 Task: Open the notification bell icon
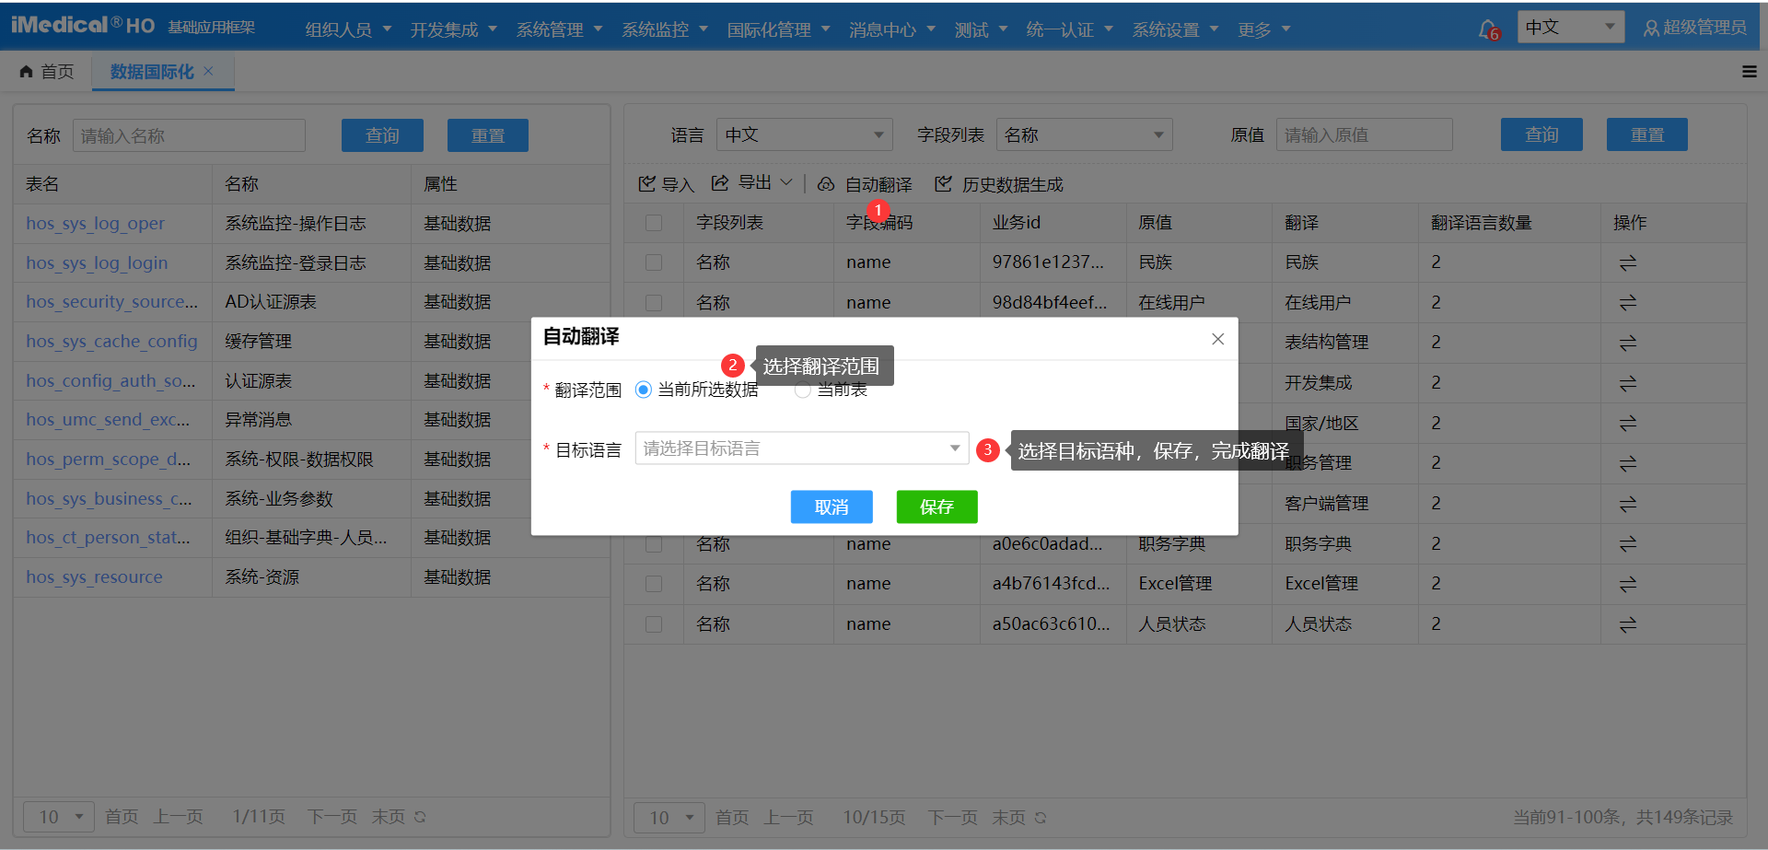click(x=1487, y=30)
